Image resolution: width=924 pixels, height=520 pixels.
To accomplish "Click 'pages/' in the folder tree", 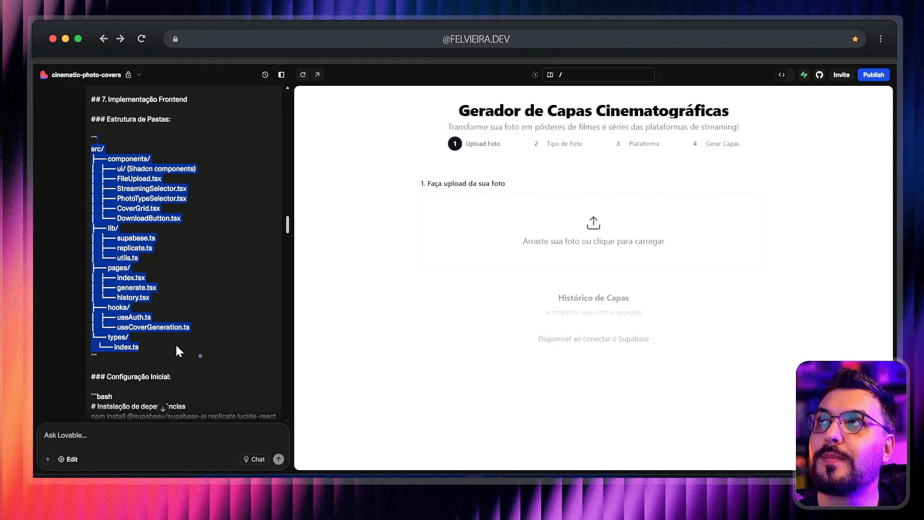I will 118,268.
